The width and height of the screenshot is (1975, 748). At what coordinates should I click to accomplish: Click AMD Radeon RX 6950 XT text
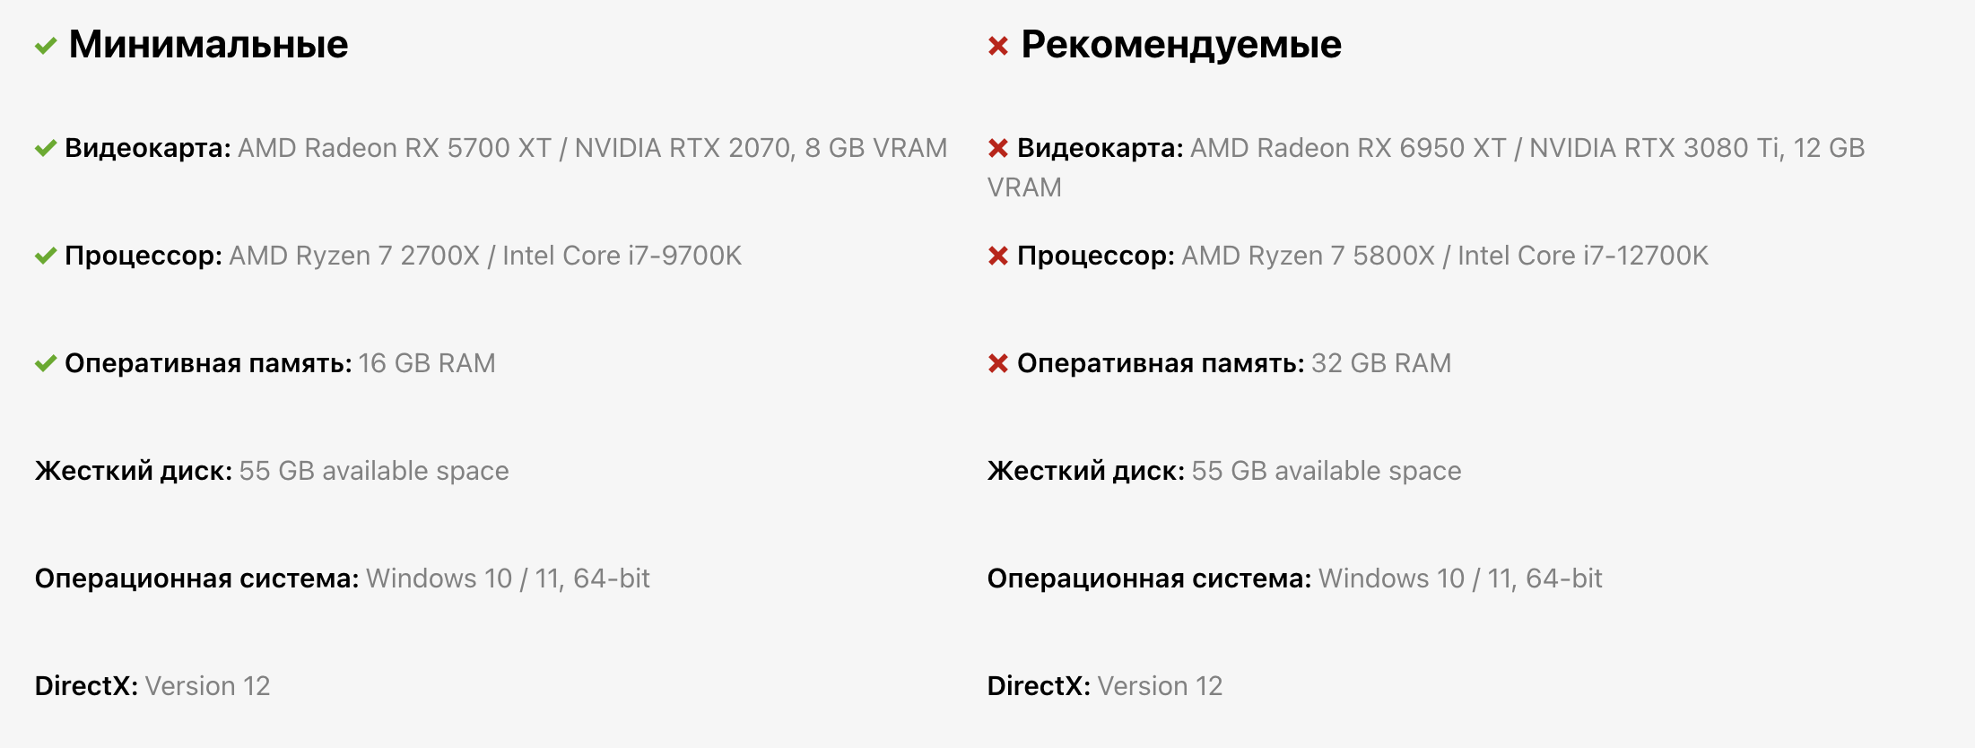coord(1348,148)
